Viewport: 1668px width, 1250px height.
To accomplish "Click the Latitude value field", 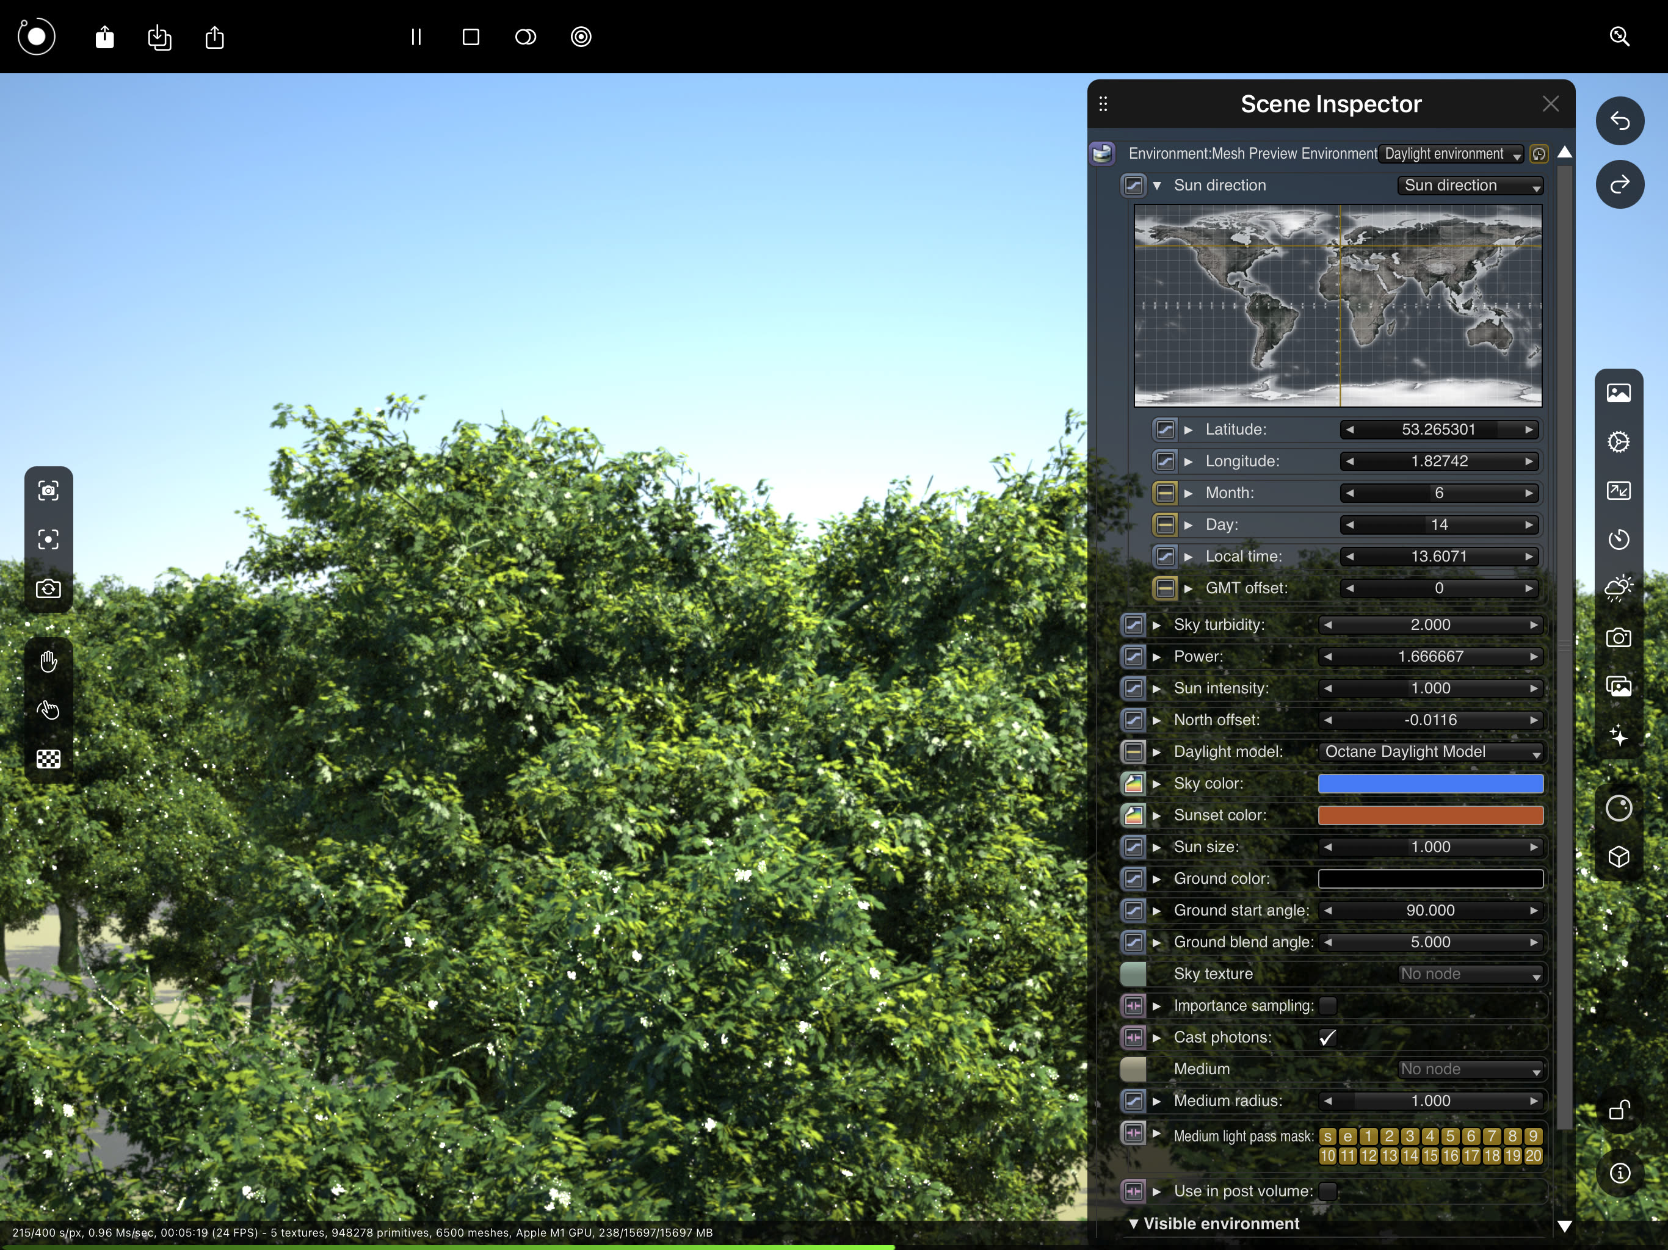I will [x=1438, y=430].
